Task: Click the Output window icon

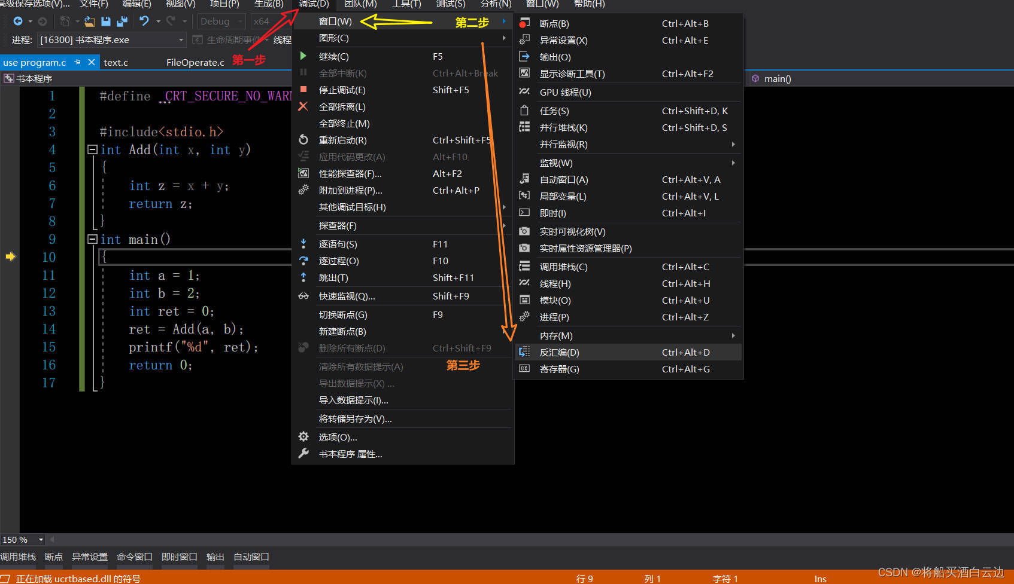Action: pos(524,57)
